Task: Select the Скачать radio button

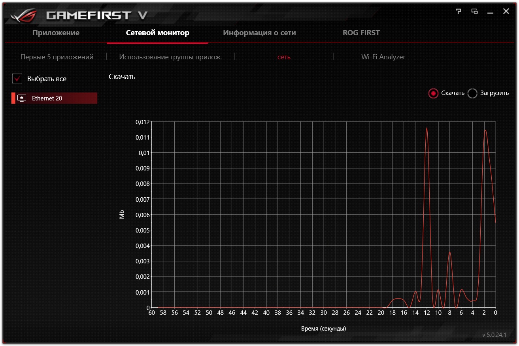Action: tap(433, 93)
